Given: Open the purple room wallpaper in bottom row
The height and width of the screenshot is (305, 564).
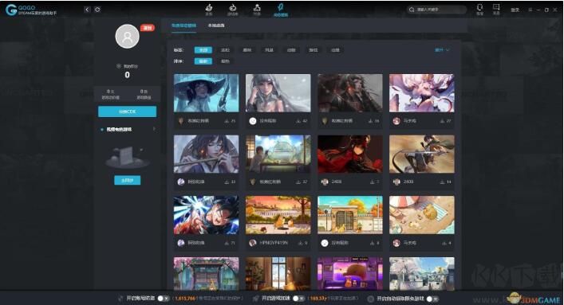Looking at the screenshot, I should [x=350, y=273].
